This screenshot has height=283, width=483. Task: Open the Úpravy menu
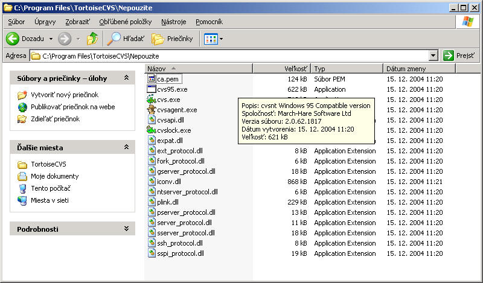[45, 22]
